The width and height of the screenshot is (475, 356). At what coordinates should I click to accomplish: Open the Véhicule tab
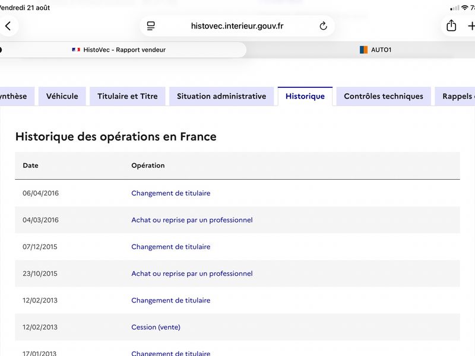click(x=62, y=96)
